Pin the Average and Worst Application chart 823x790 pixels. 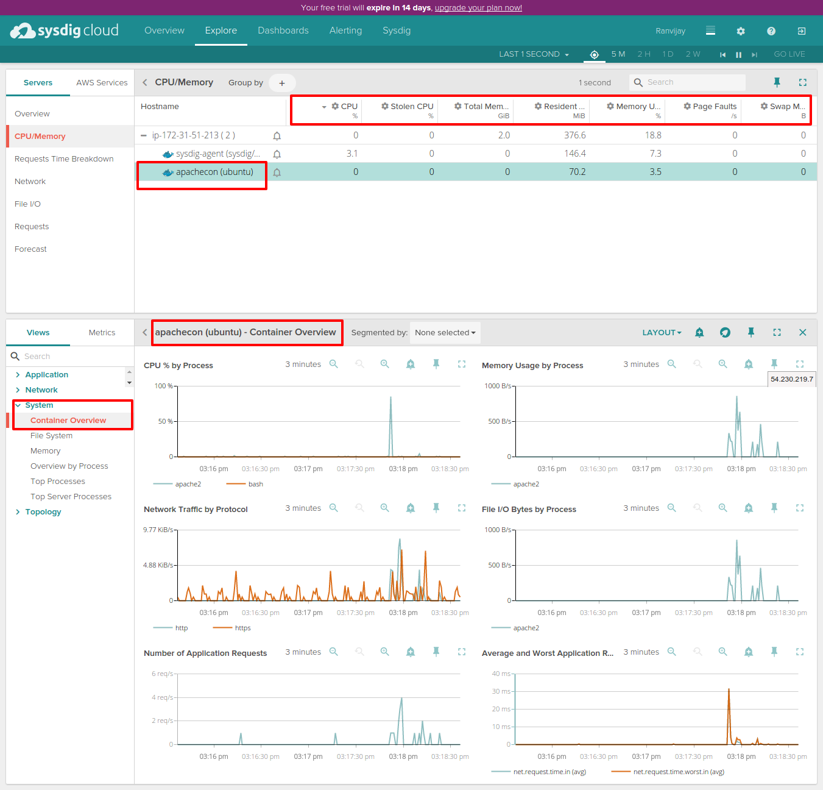[774, 652]
